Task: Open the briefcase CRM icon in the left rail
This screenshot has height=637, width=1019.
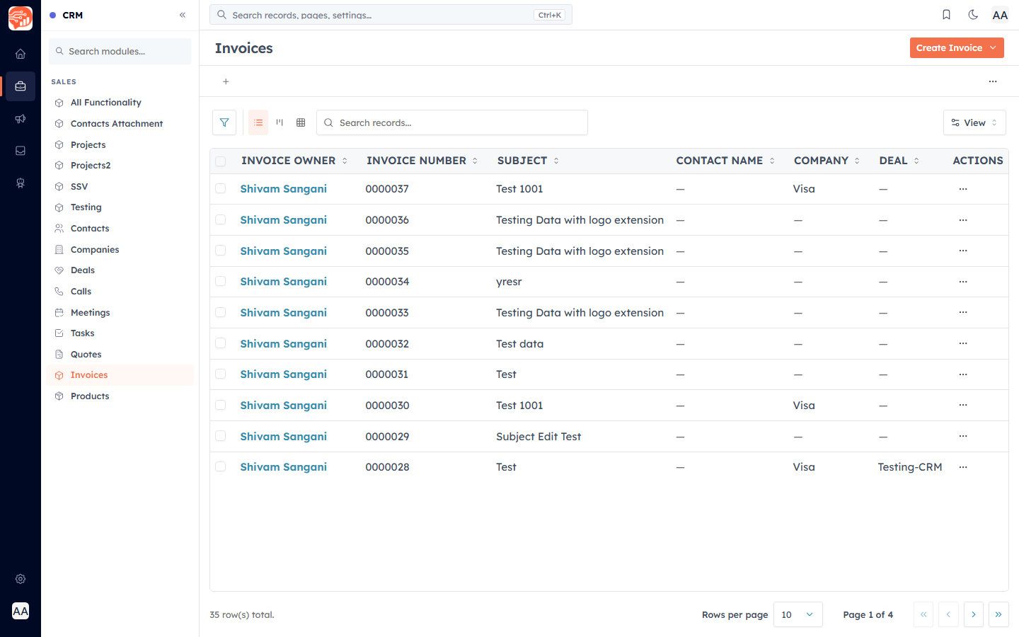Action: [21, 86]
